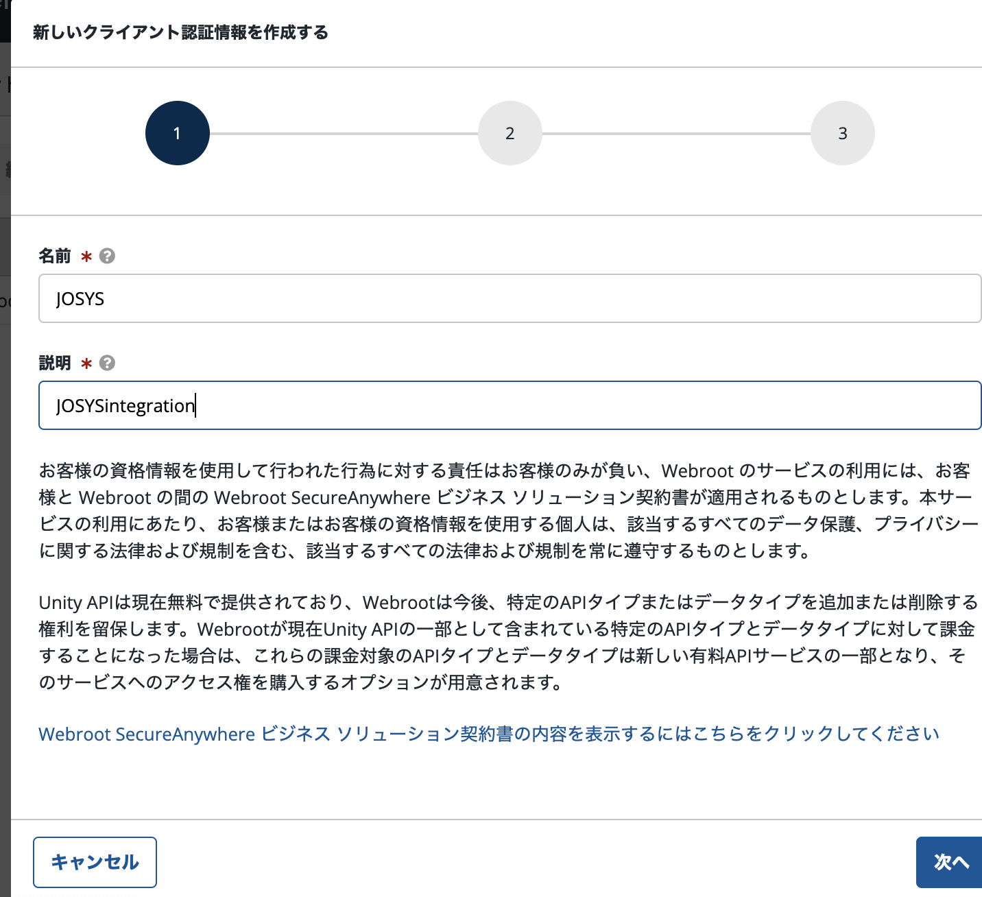Focus the 名前 field containing JOSYS
Viewport: 982px width, 897px height.
(509, 298)
